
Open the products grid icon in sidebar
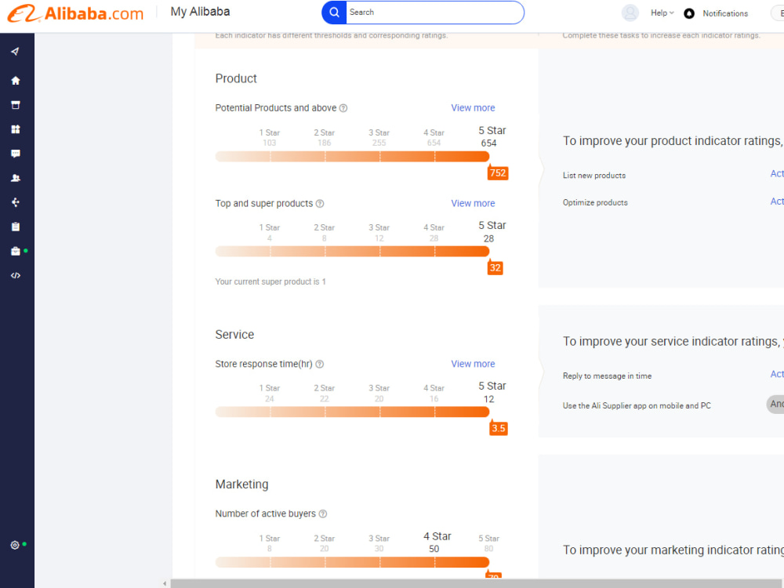[16, 129]
